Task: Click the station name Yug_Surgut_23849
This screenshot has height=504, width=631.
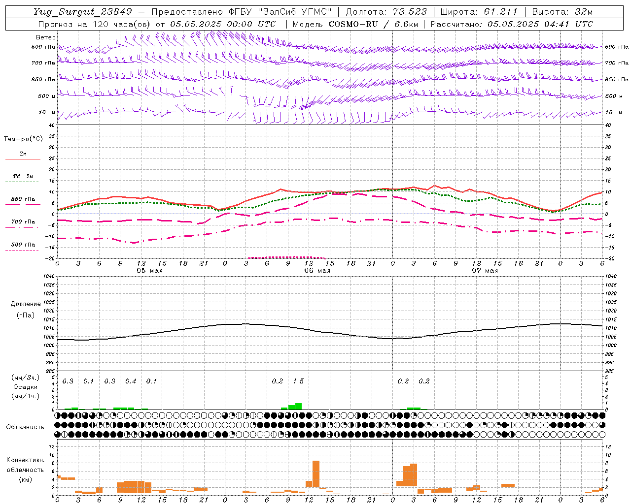Action: click(x=83, y=12)
